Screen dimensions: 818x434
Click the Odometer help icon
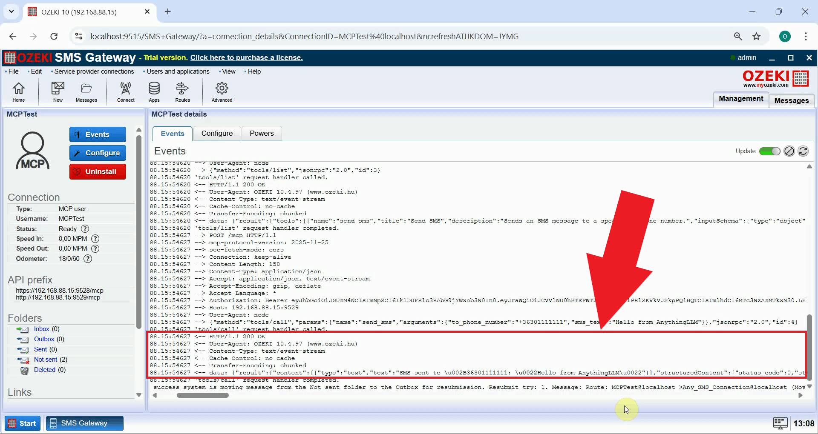pyautogui.click(x=88, y=259)
